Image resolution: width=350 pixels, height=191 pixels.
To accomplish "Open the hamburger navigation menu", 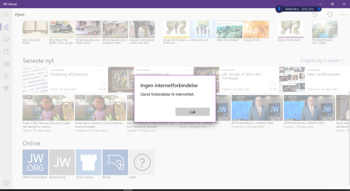I will click(6, 14).
